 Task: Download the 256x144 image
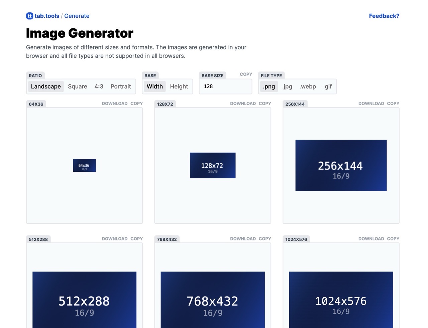(371, 104)
